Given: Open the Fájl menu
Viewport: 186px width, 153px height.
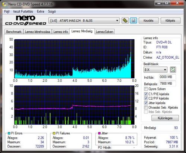Looking at the screenshot, I should (7, 12).
